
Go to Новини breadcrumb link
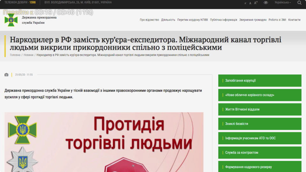(x=28, y=55)
